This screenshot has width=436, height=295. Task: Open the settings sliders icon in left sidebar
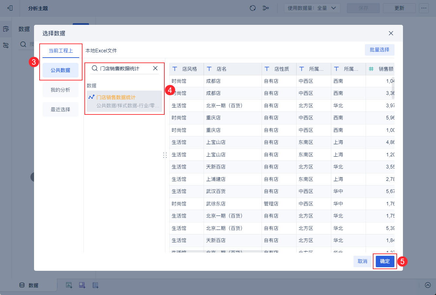click(x=6, y=45)
